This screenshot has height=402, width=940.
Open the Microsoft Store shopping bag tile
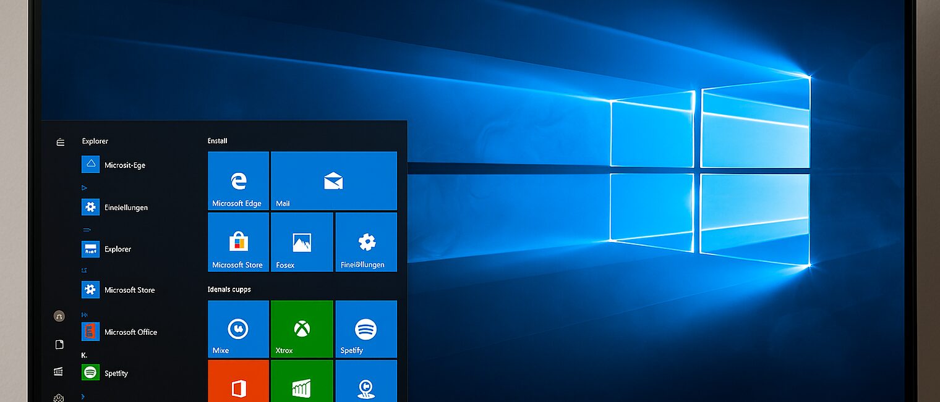click(238, 242)
